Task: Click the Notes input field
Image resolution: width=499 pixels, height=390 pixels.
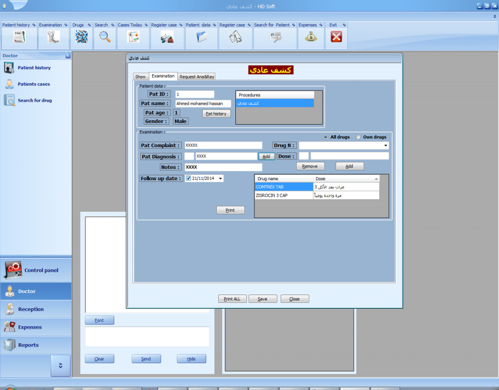Action: click(223, 167)
